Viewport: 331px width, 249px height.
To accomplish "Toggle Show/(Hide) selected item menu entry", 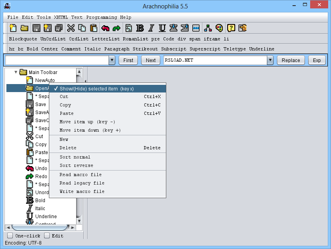I will (x=108, y=88).
